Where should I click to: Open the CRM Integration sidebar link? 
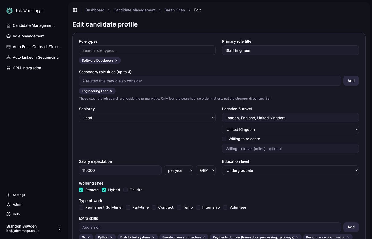tap(34, 68)
